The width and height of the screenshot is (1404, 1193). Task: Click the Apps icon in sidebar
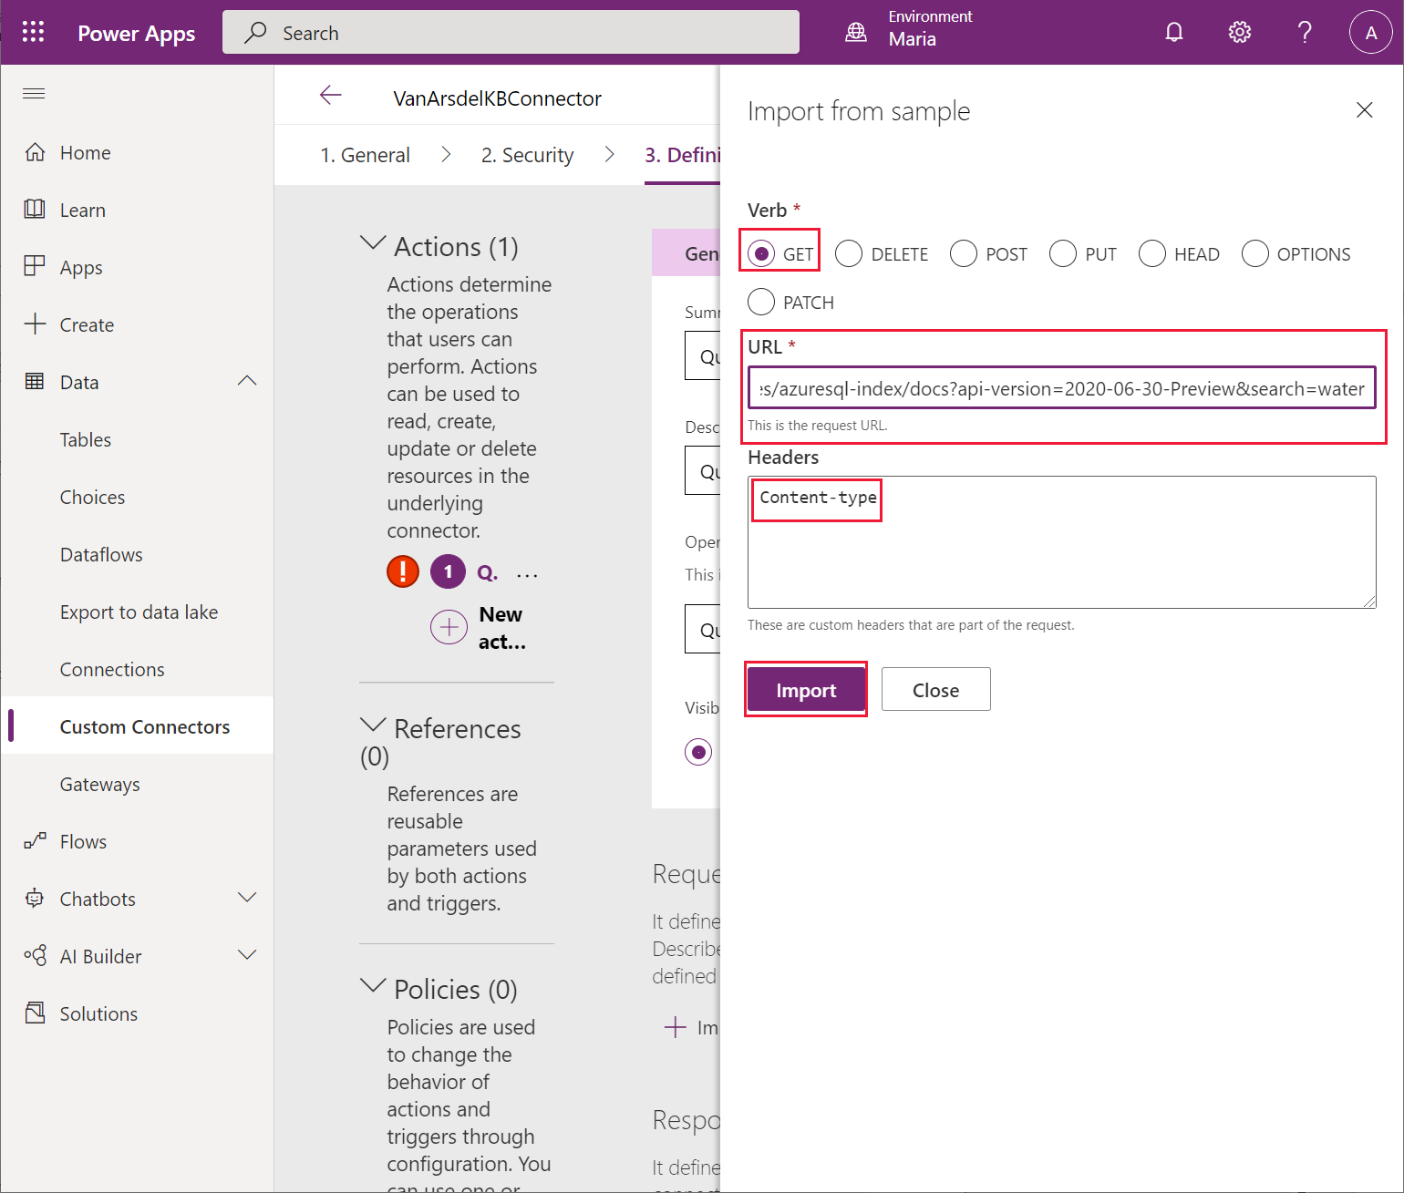(x=35, y=267)
